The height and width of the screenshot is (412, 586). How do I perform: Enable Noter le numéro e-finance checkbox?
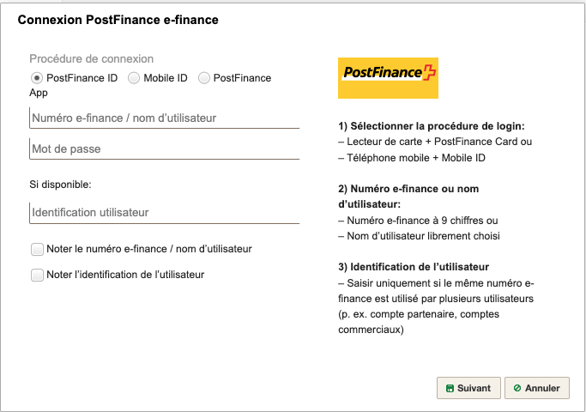coord(37,249)
